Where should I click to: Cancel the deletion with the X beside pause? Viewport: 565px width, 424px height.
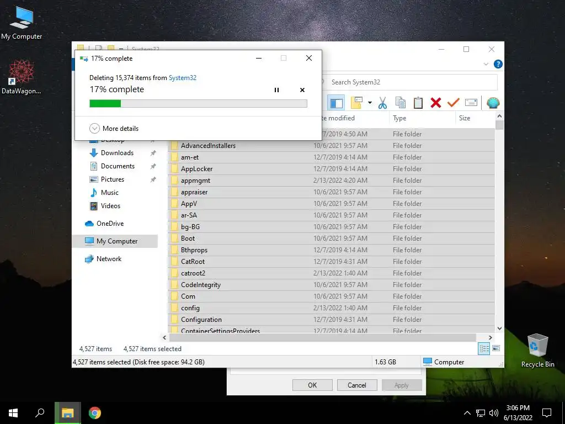302,90
